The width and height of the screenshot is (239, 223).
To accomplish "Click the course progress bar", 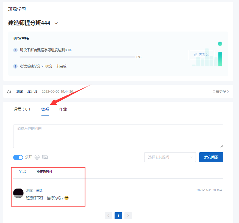I will (x=77, y=57).
